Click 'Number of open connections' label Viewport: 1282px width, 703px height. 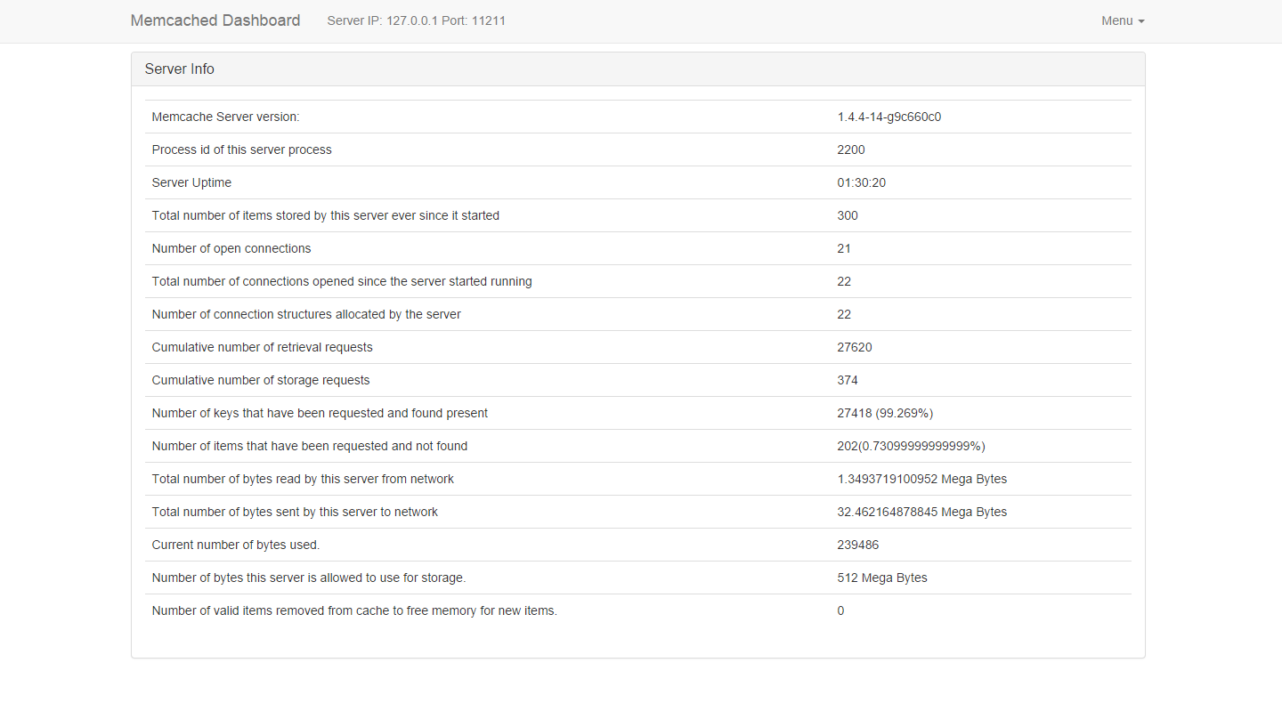[x=231, y=248]
